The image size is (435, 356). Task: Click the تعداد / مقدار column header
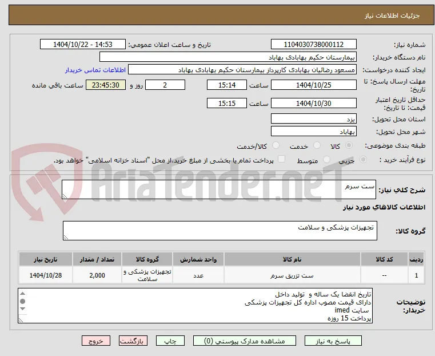tap(97, 259)
